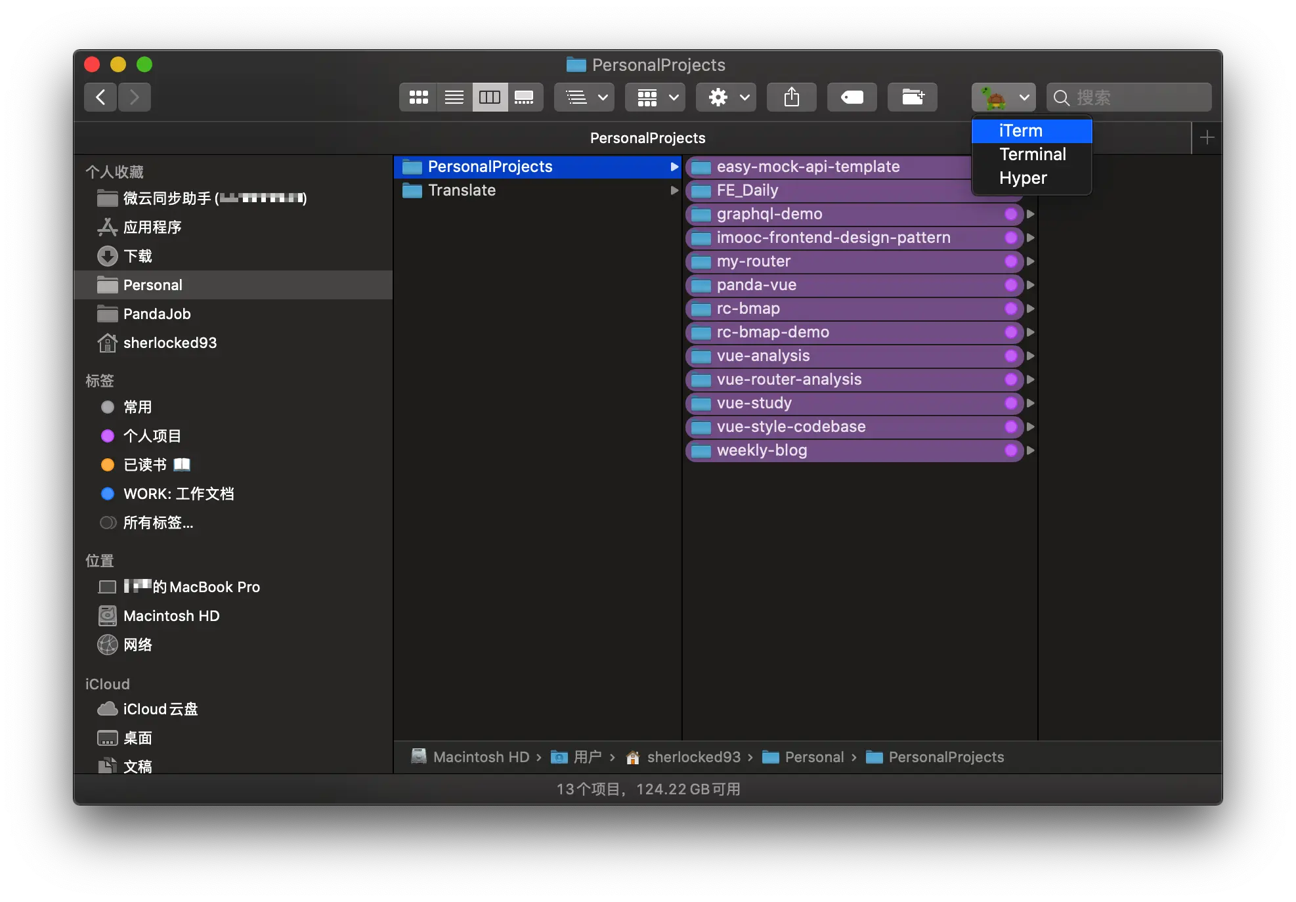The width and height of the screenshot is (1296, 902).
Task: Filter by the blue WORK: 工作文档 tag
Action: pyautogui.click(x=233, y=494)
